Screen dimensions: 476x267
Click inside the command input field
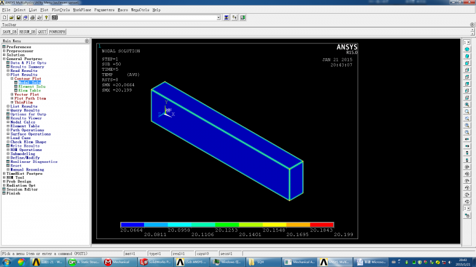tap(137, 18)
